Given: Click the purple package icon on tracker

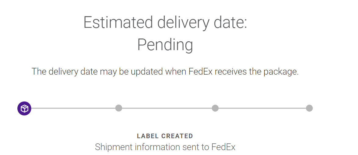Looking at the screenshot, I should (24, 108).
